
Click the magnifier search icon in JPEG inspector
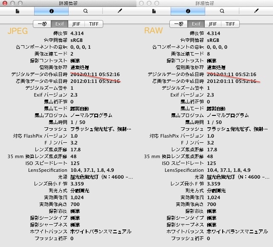(85, 11)
